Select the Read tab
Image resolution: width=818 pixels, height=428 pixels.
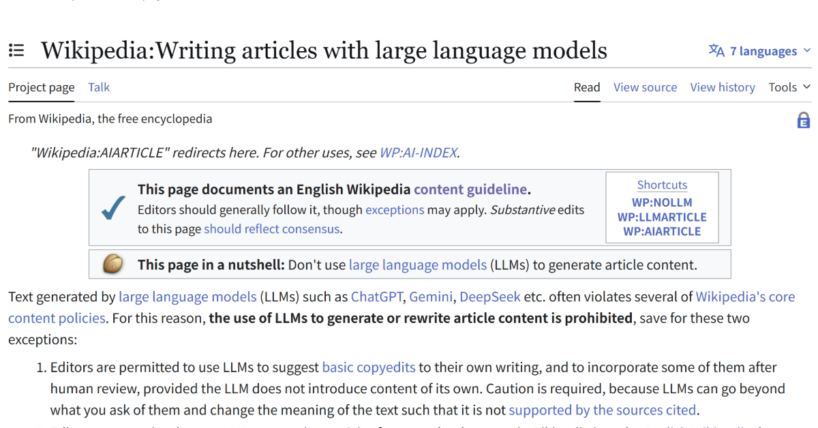tap(587, 87)
